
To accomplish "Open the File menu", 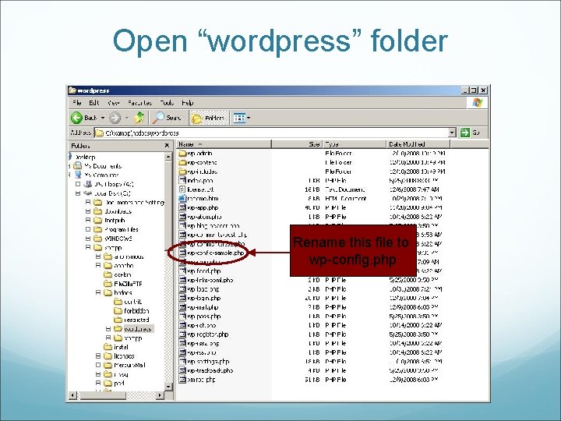I will click(77, 103).
